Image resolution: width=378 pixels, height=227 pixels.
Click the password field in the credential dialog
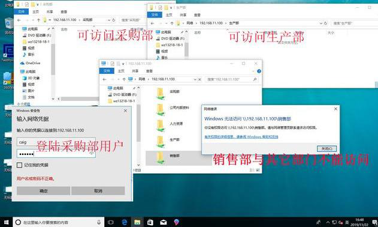point(56,154)
